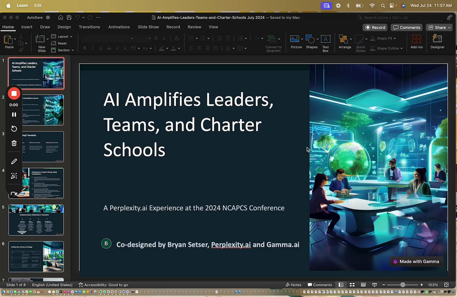Expand the Shapes dropdown arrow
The image size is (457, 297).
318,39
